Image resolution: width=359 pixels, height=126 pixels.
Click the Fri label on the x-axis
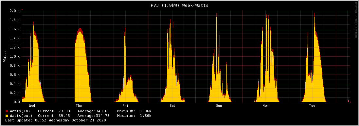click(125, 106)
